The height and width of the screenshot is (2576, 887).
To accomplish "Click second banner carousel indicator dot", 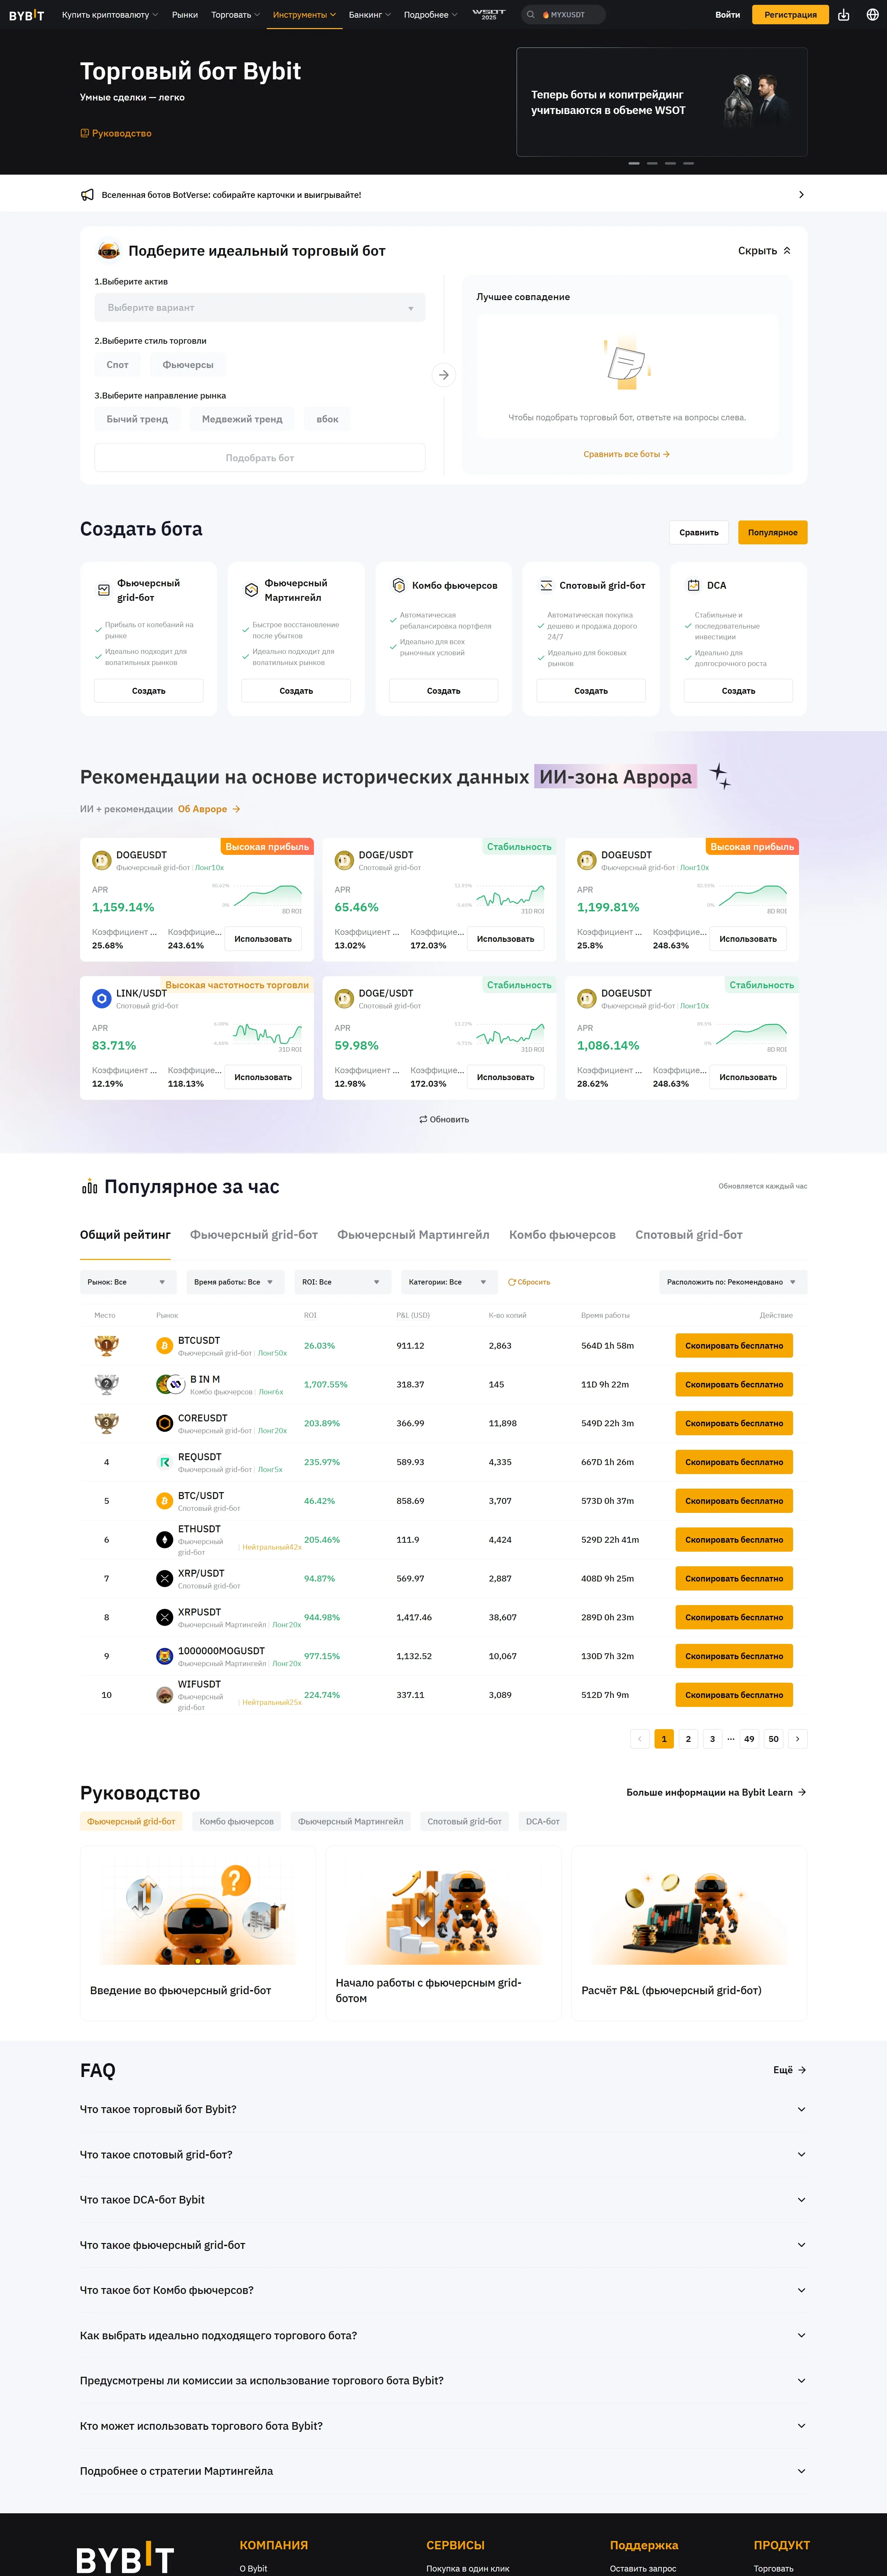I will point(652,163).
